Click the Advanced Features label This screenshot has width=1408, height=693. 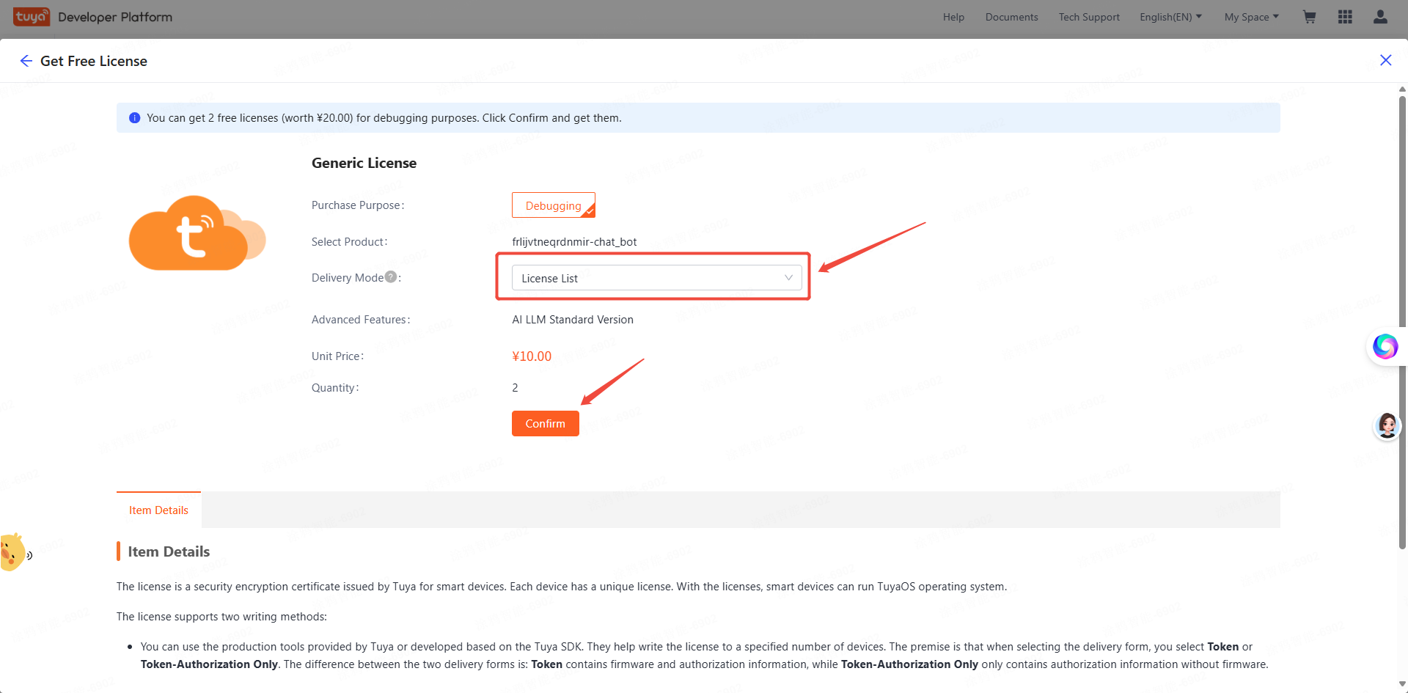(361, 319)
